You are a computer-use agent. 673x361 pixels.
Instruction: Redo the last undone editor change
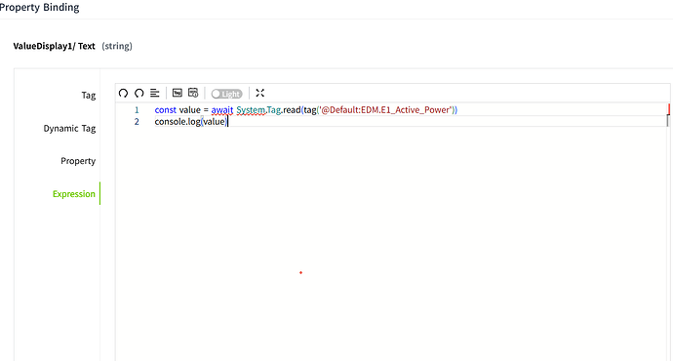point(139,93)
